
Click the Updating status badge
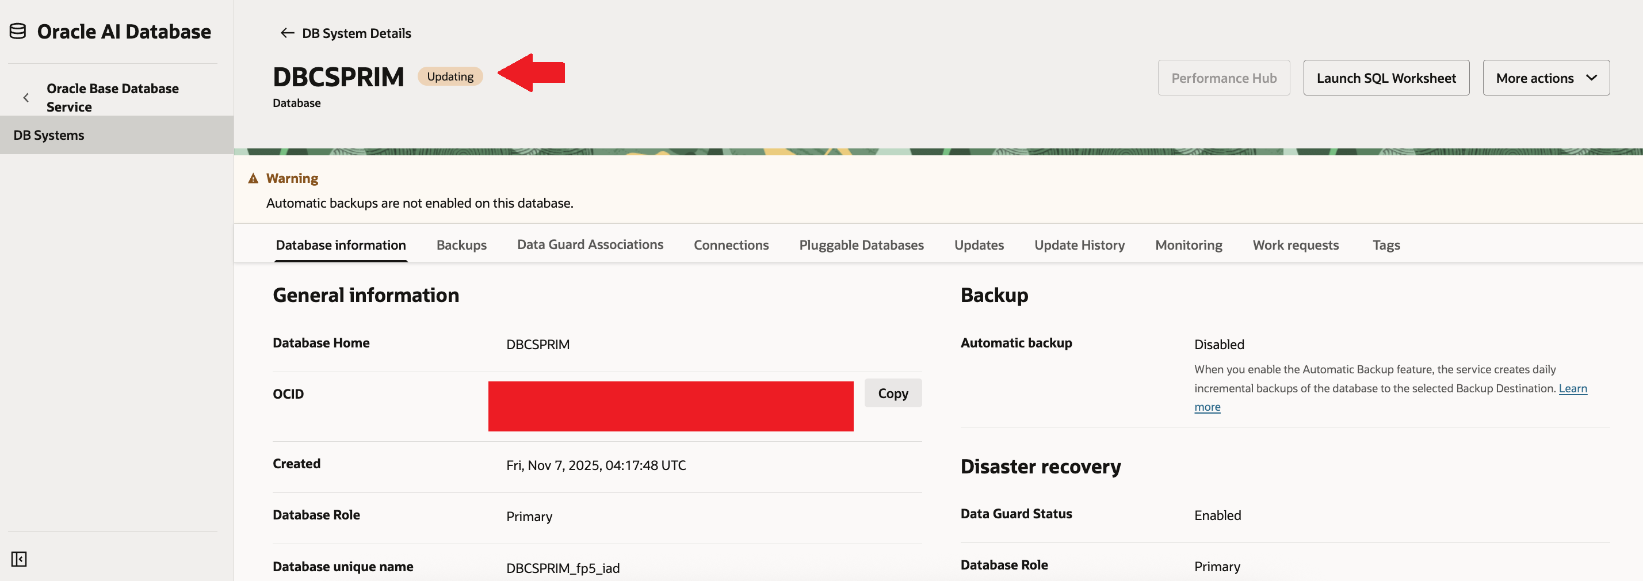450,77
